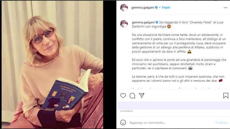Share the post using the paper plane icon

141,95
